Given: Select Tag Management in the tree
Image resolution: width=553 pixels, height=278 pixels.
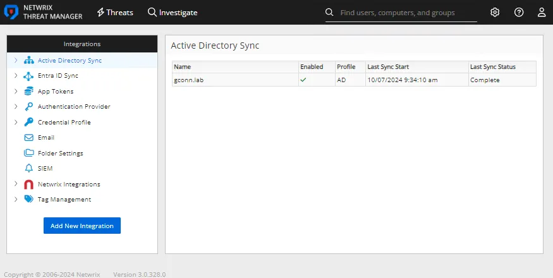Looking at the screenshot, I should tap(64, 199).
